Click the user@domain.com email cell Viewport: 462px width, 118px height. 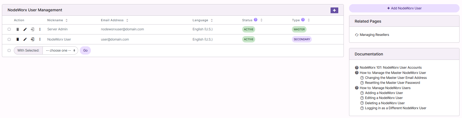[115, 39]
